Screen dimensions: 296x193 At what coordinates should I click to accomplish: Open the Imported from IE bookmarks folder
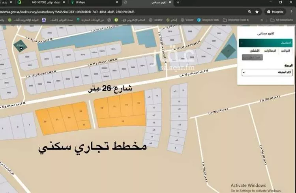[x=236, y=20]
